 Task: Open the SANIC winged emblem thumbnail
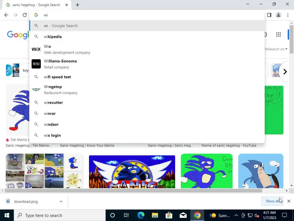click(132, 172)
